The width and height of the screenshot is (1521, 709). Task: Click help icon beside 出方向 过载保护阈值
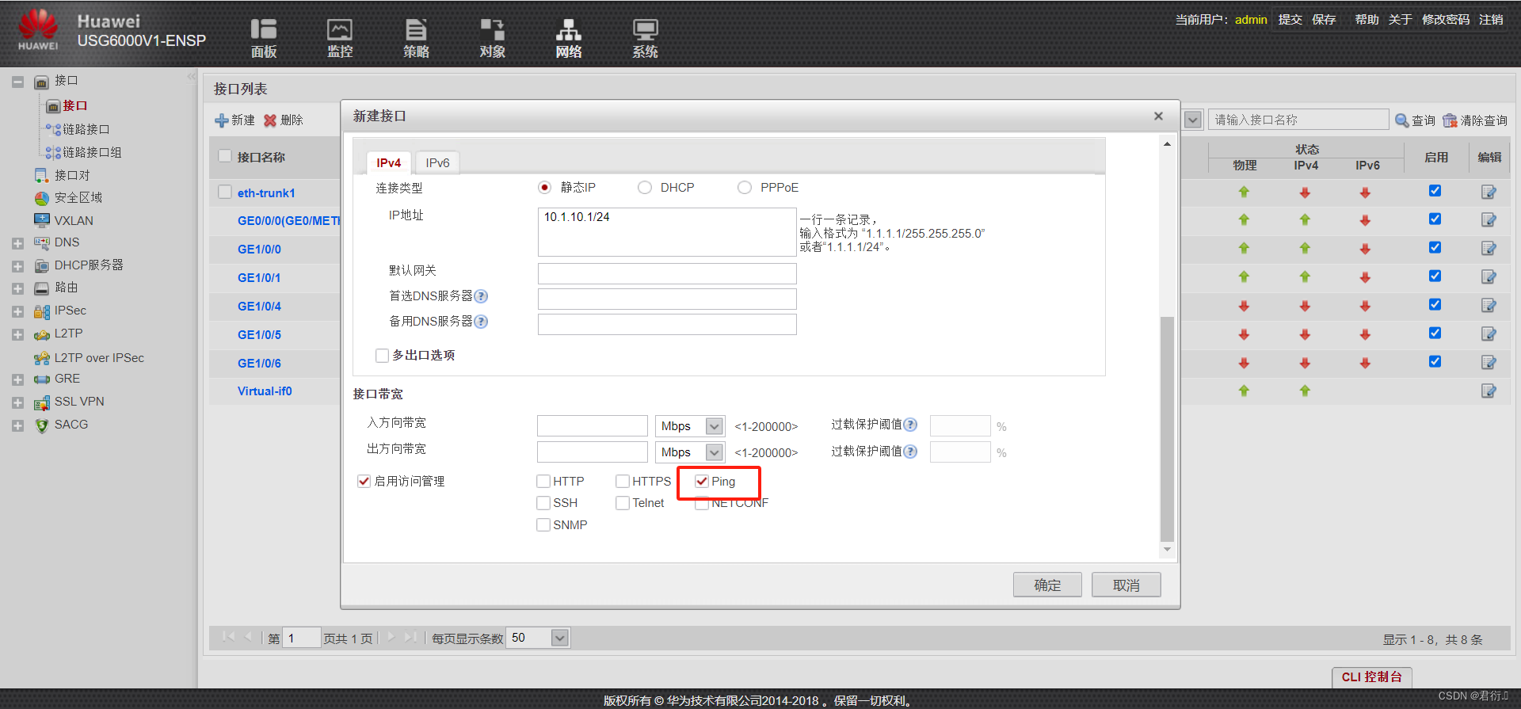910,452
